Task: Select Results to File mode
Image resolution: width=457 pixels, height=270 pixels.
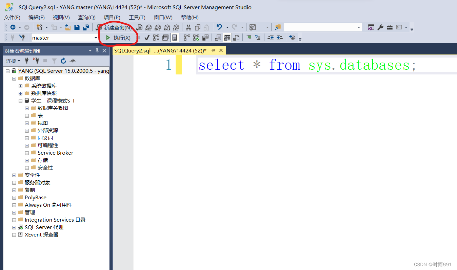Action: pyautogui.click(x=236, y=38)
